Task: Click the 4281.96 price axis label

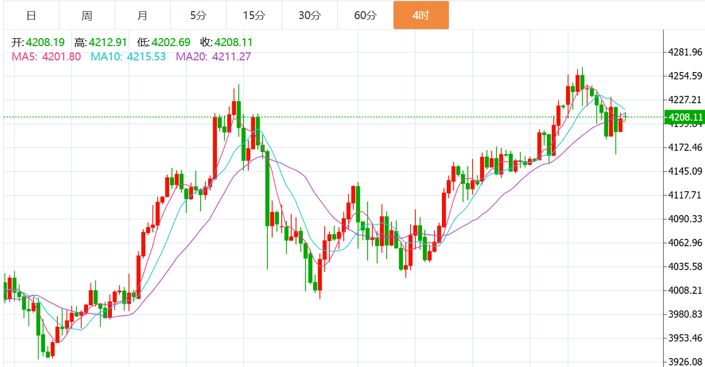Action: click(x=686, y=52)
